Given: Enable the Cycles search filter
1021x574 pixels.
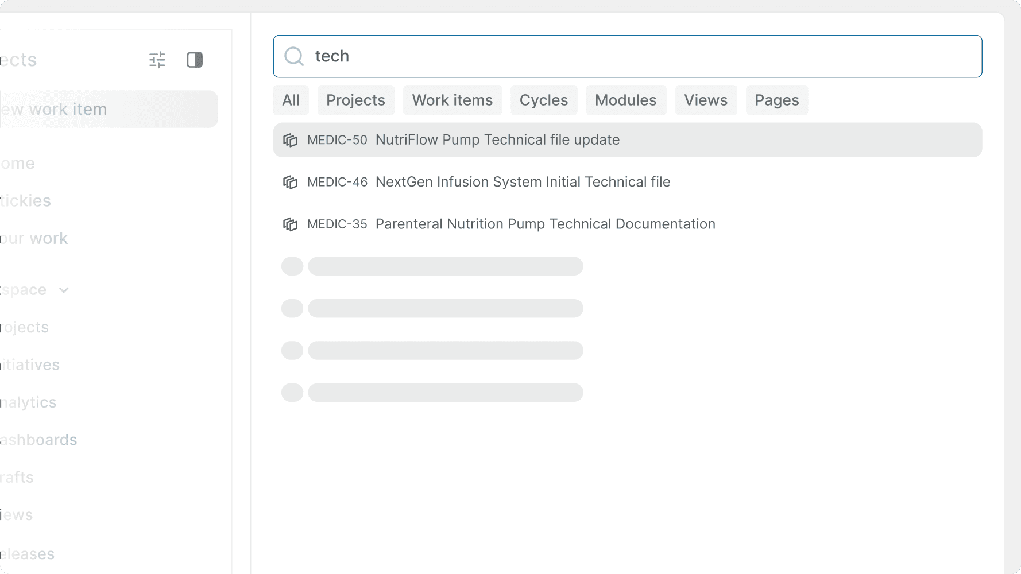Looking at the screenshot, I should click(543, 100).
